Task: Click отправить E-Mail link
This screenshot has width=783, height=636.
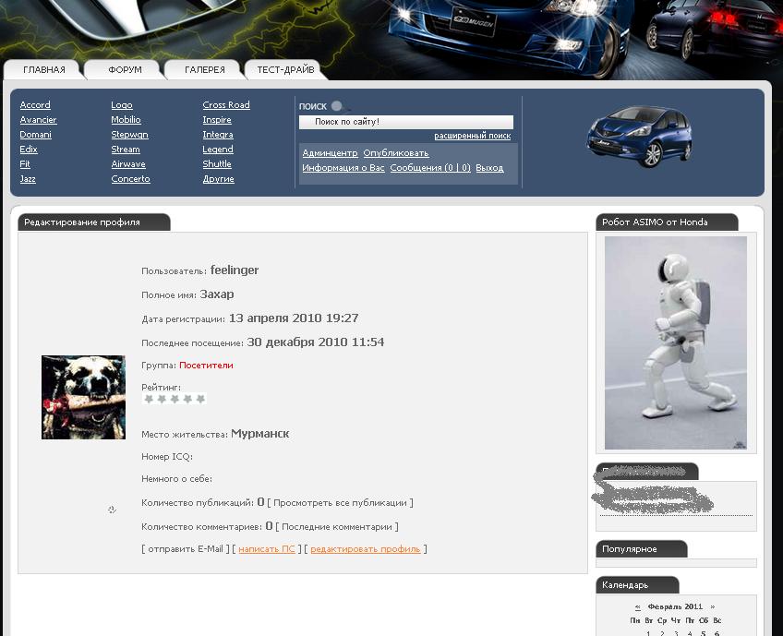Action: click(x=186, y=548)
